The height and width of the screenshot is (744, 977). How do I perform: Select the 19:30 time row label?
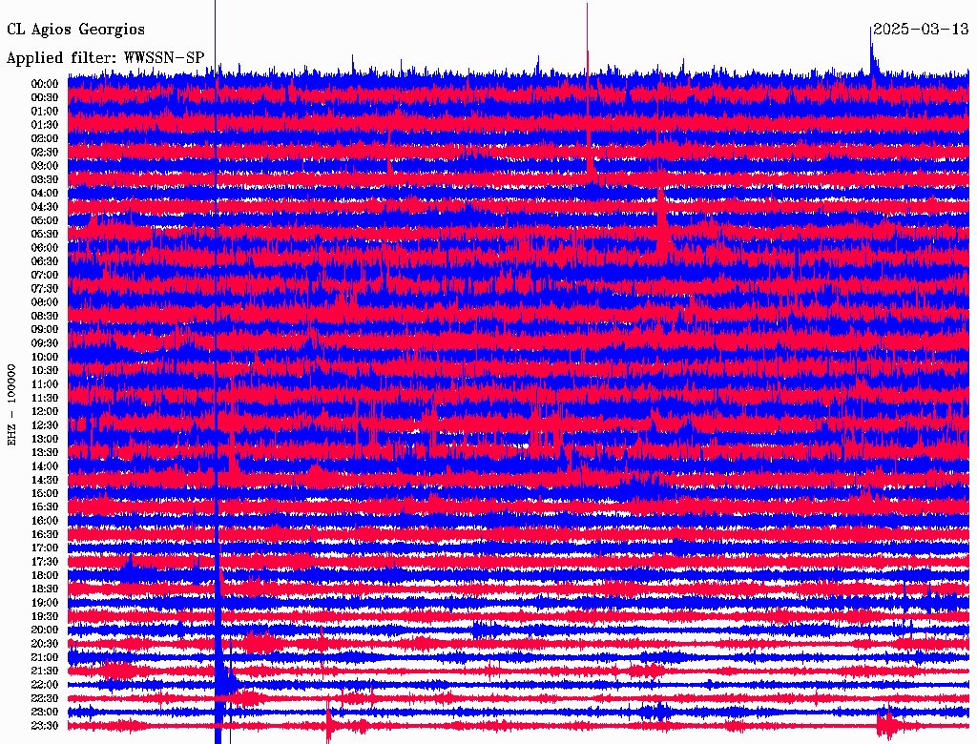click(45, 616)
